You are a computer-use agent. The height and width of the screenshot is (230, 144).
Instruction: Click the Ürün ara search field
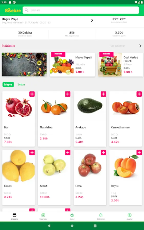pyautogui.click(x=81, y=10)
